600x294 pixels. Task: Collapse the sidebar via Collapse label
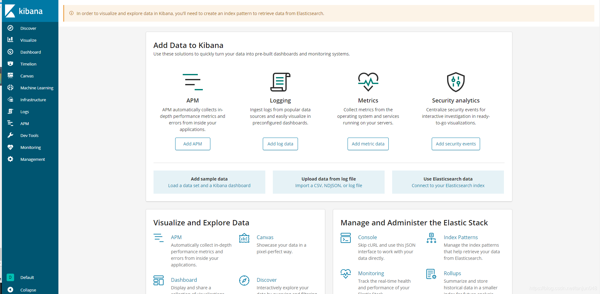tap(28, 290)
